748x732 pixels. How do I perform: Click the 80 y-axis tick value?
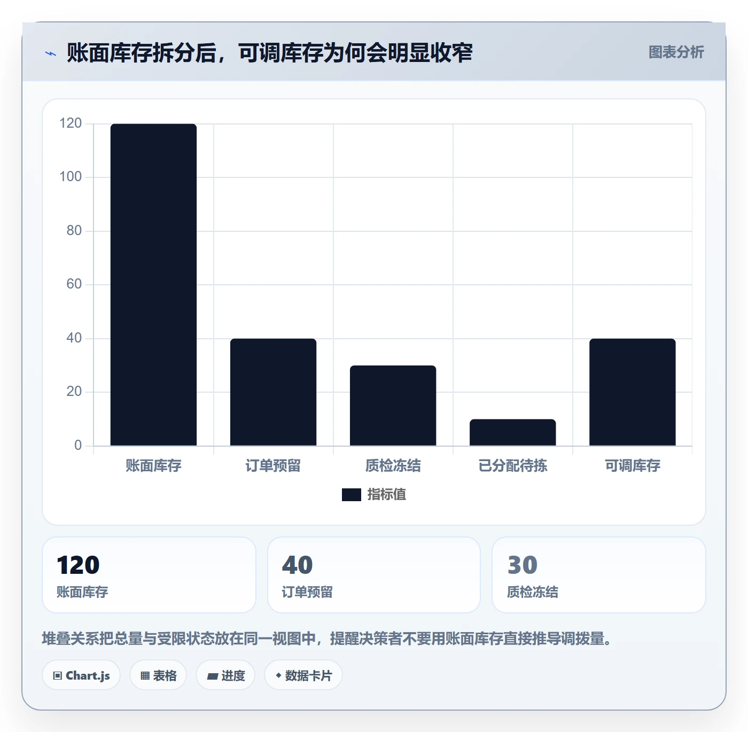(x=74, y=231)
